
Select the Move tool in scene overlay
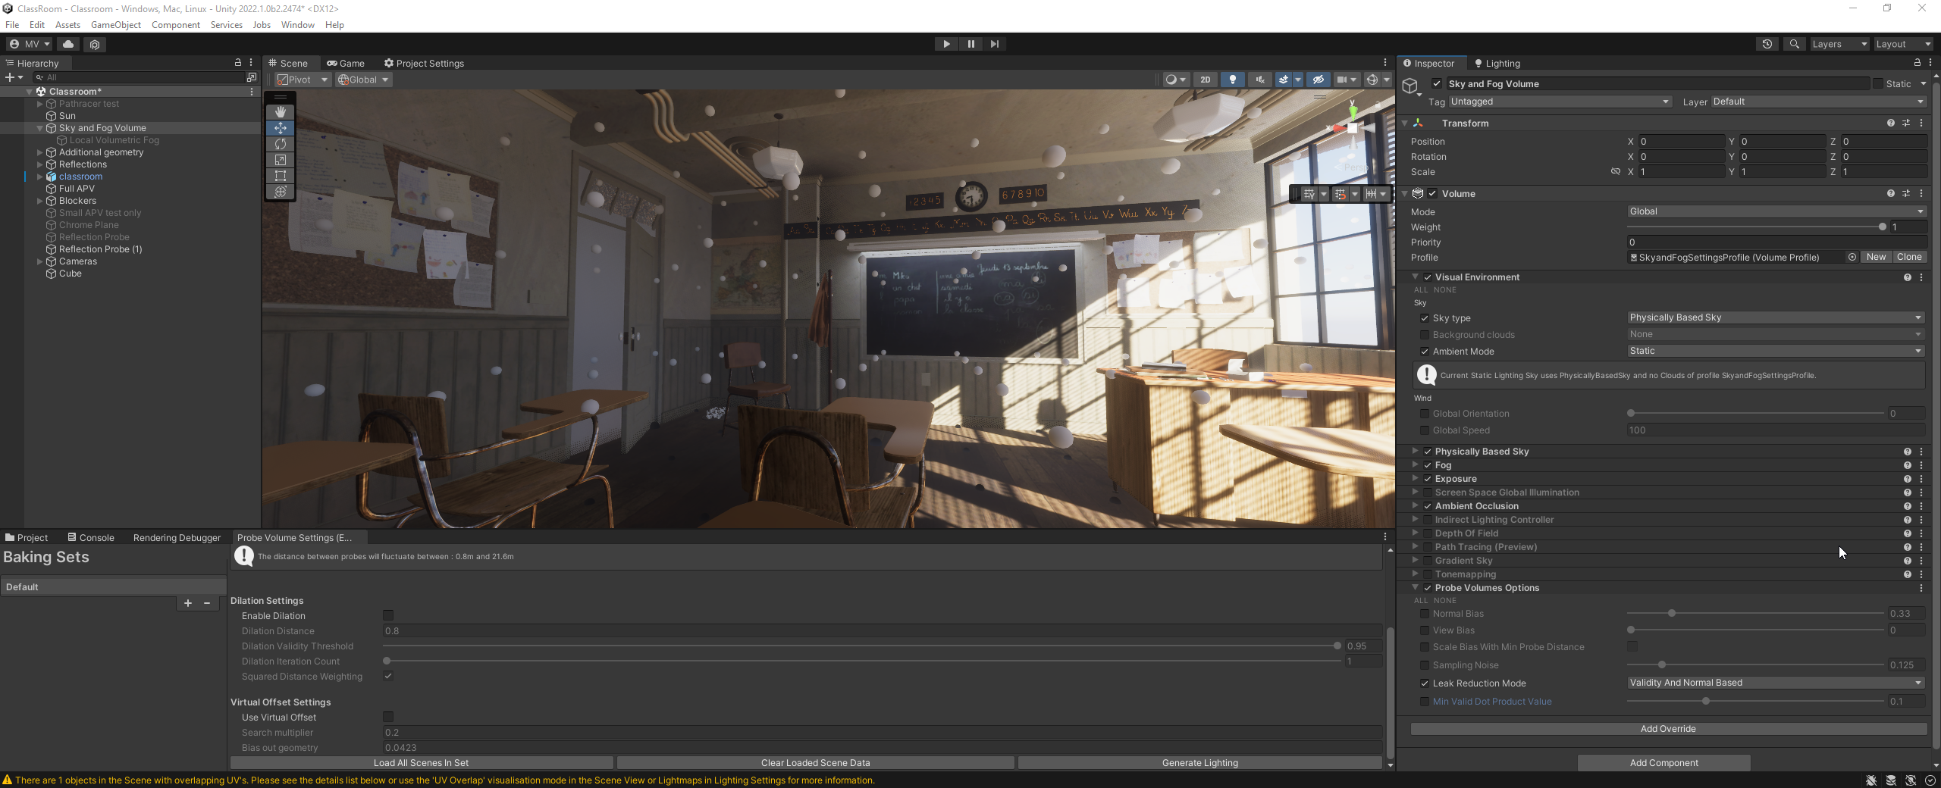(x=281, y=127)
